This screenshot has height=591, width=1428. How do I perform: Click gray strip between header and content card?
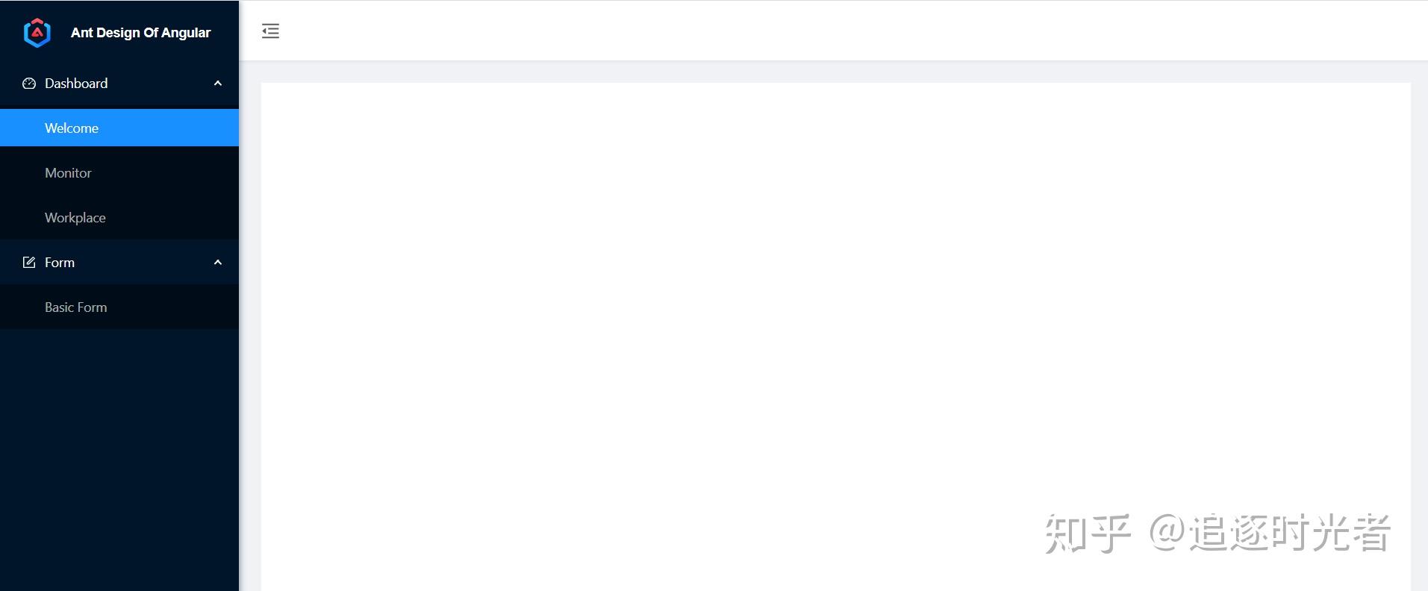pos(835,72)
